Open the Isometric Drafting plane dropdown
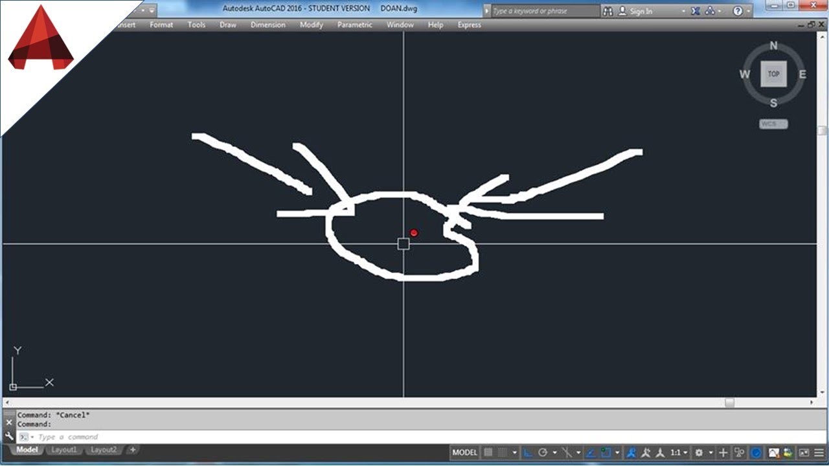 [578, 452]
